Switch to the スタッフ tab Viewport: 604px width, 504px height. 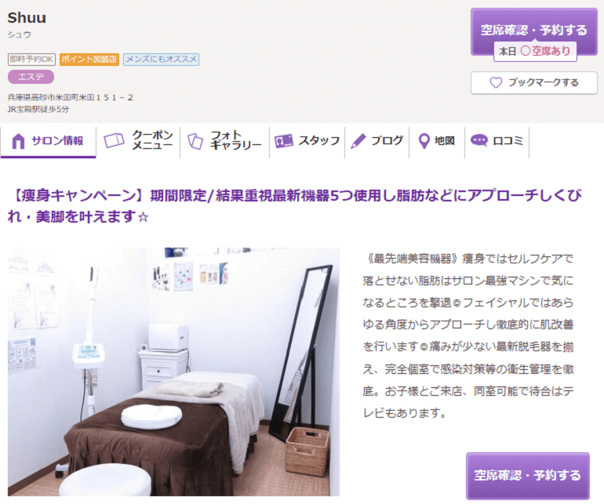pyautogui.click(x=307, y=141)
